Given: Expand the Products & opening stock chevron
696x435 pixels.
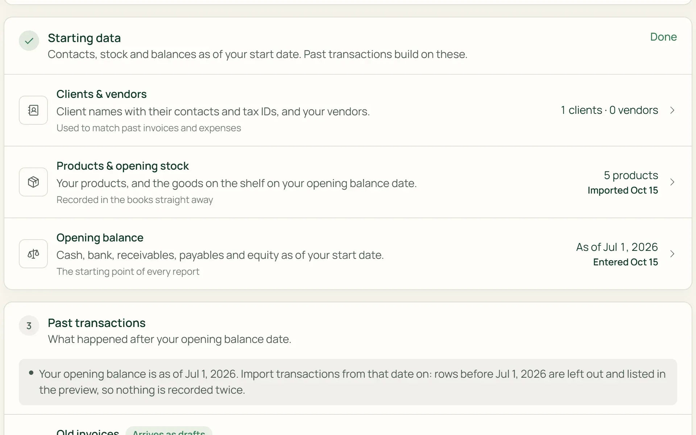Looking at the screenshot, I should [672, 182].
